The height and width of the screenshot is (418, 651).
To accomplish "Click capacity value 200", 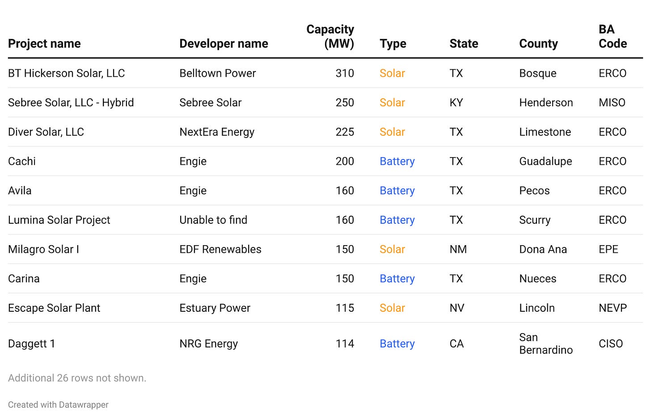I will click(x=345, y=161).
